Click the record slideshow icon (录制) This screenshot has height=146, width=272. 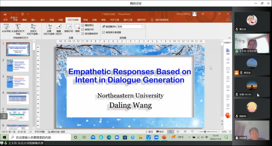[x=77, y=27]
